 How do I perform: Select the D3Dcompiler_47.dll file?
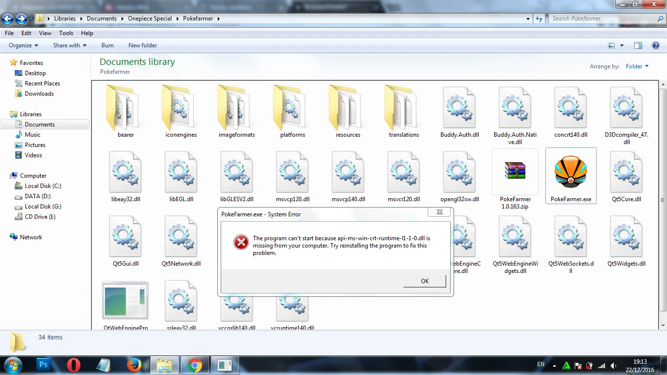(626, 116)
